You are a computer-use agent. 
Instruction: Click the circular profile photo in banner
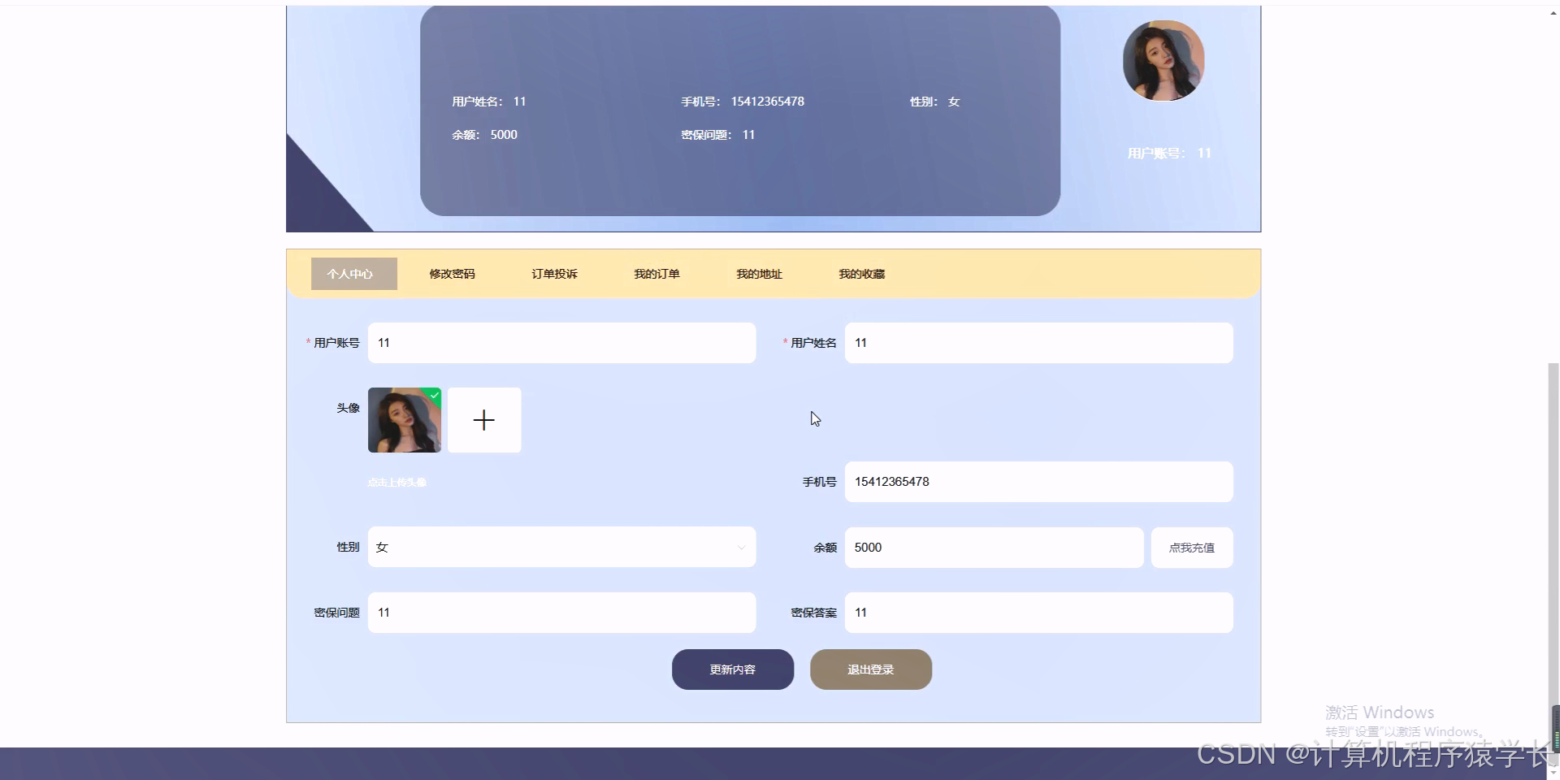tap(1163, 60)
